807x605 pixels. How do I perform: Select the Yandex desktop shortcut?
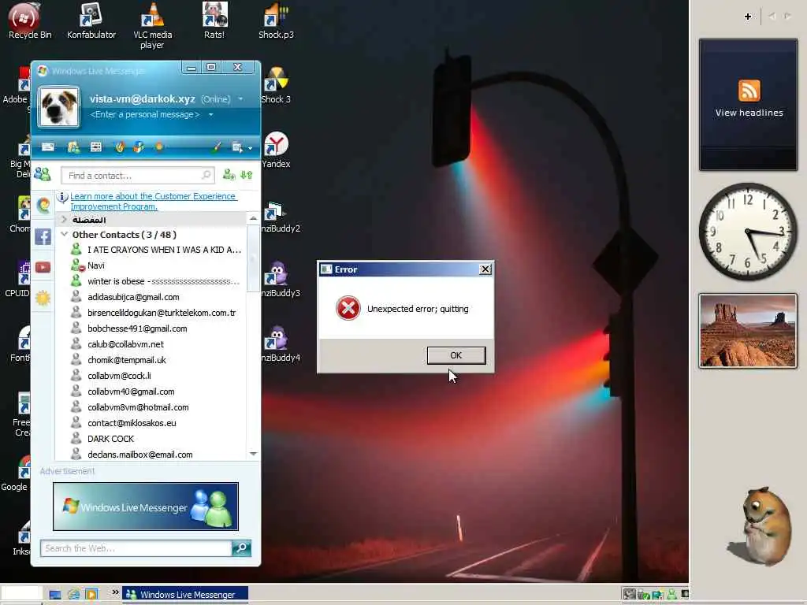tap(276, 150)
